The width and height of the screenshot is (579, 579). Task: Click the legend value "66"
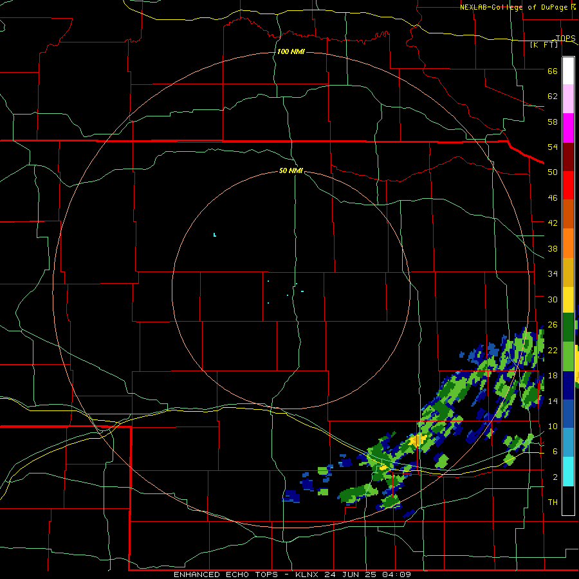tap(553, 71)
